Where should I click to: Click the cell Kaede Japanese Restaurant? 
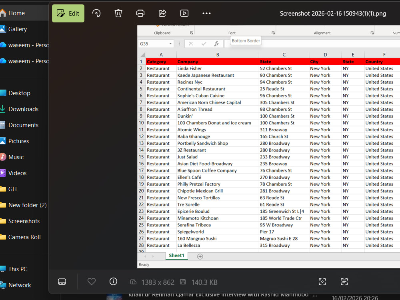[218, 75]
